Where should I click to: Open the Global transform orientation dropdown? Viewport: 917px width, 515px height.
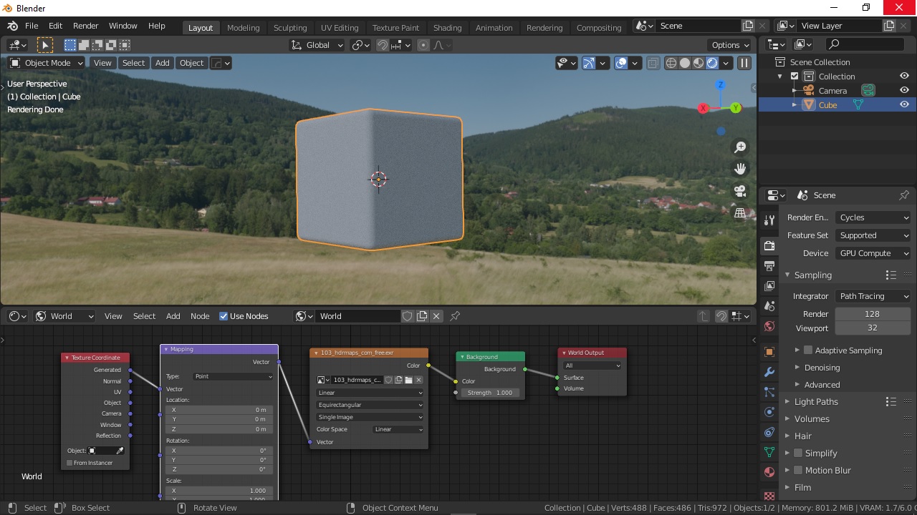coord(317,45)
